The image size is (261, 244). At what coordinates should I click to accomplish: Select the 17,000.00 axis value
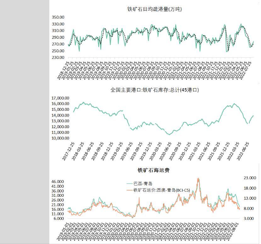tap(60, 98)
